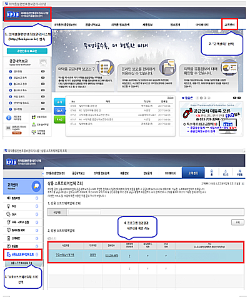This screenshot has width=250, height=297.
Task: Click the left dark control button beside the 팝업존 pager
Action: (234, 98)
